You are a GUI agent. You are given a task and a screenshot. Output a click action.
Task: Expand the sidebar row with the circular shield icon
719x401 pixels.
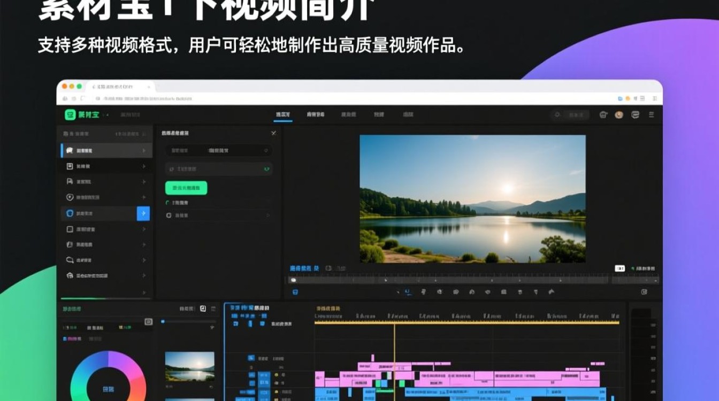tap(144, 197)
